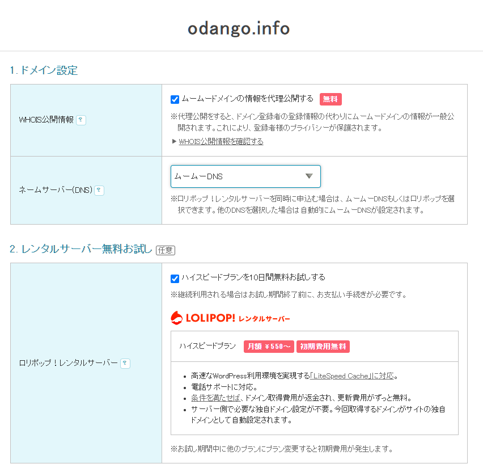Follow the 条件を満たせば link
Screen dimensions: 483x468
(215, 398)
